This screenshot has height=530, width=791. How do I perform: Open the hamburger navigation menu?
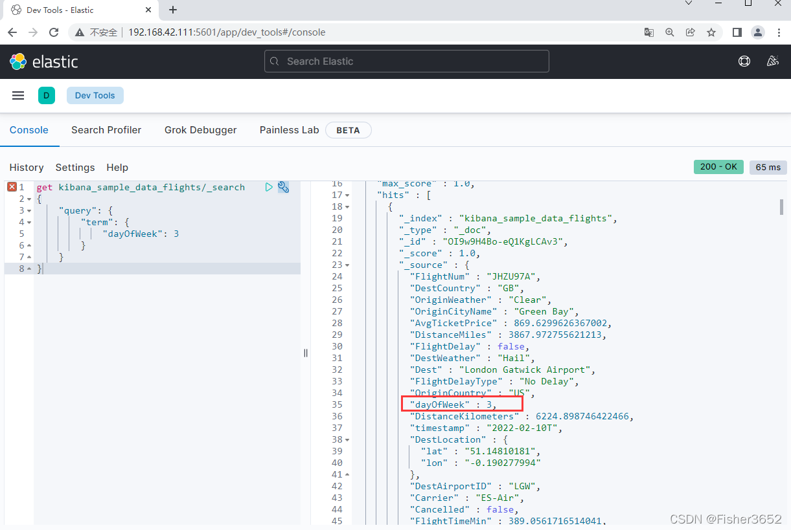pyautogui.click(x=18, y=95)
